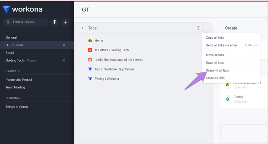
Task: Open Pricing | Workona tab
Action: click(x=107, y=79)
